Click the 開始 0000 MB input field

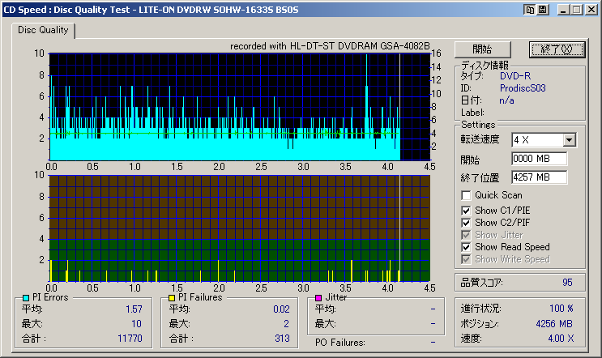539,159
